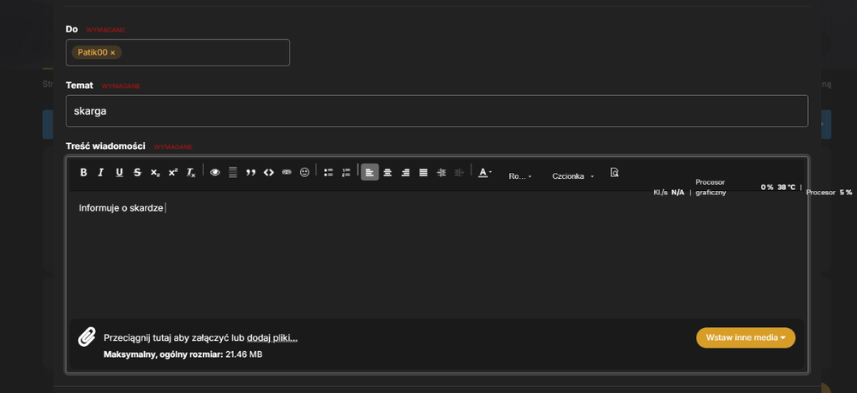The image size is (857, 393).
Task: Toggle underline formatting
Action: [x=119, y=172]
